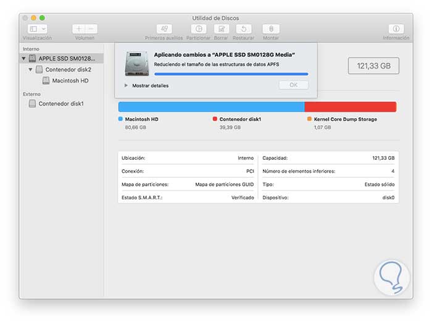Click the hard drive icon in dialog
The height and width of the screenshot is (324, 432).
click(x=137, y=64)
